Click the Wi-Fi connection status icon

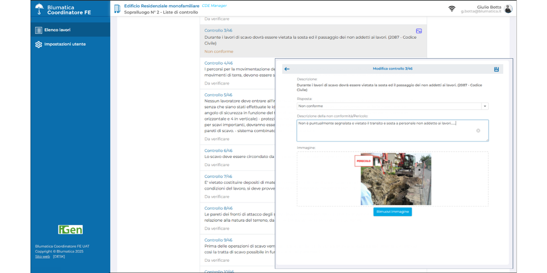point(452,9)
